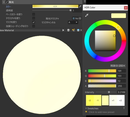Open the blue preview sphere dropdown
The height and width of the screenshot is (117, 130).
(x=79, y=30)
